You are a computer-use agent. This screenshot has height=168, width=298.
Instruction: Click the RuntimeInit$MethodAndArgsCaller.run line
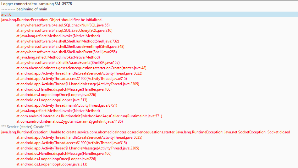click(x=89, y=116)
